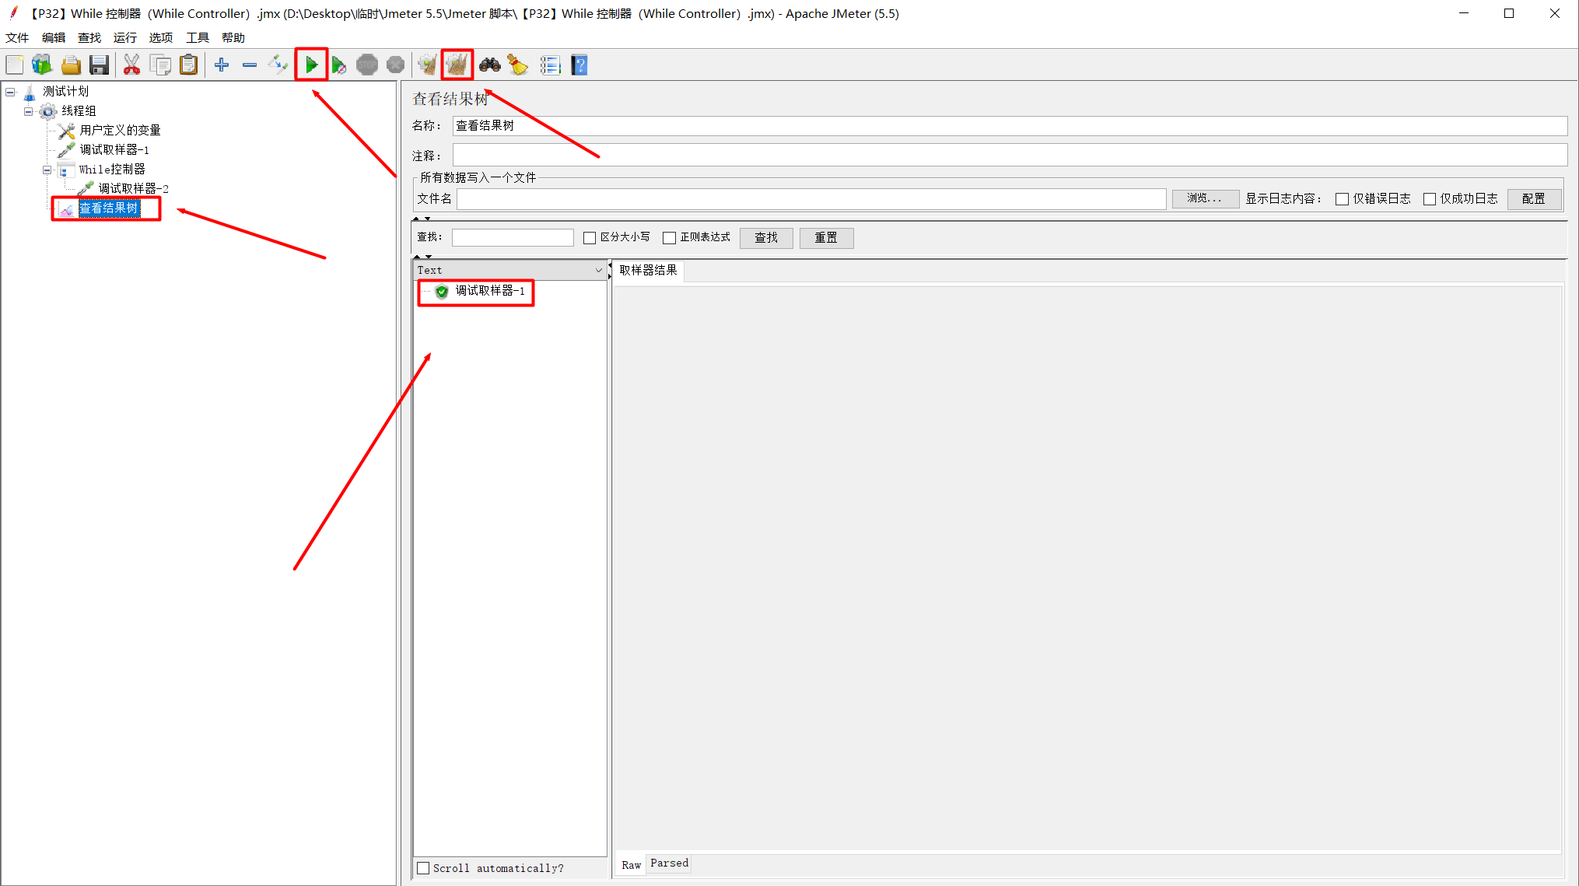Click the 重置 reset button
Viewport: 1579px width, 886px height.
pyautogui.click(x=826, y=238)
